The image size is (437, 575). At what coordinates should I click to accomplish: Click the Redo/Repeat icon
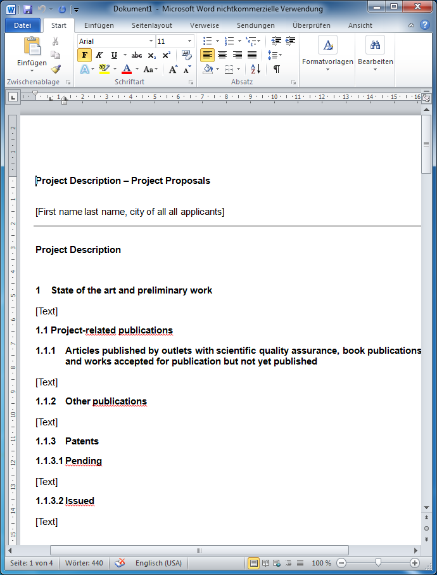tap(62, 9)
